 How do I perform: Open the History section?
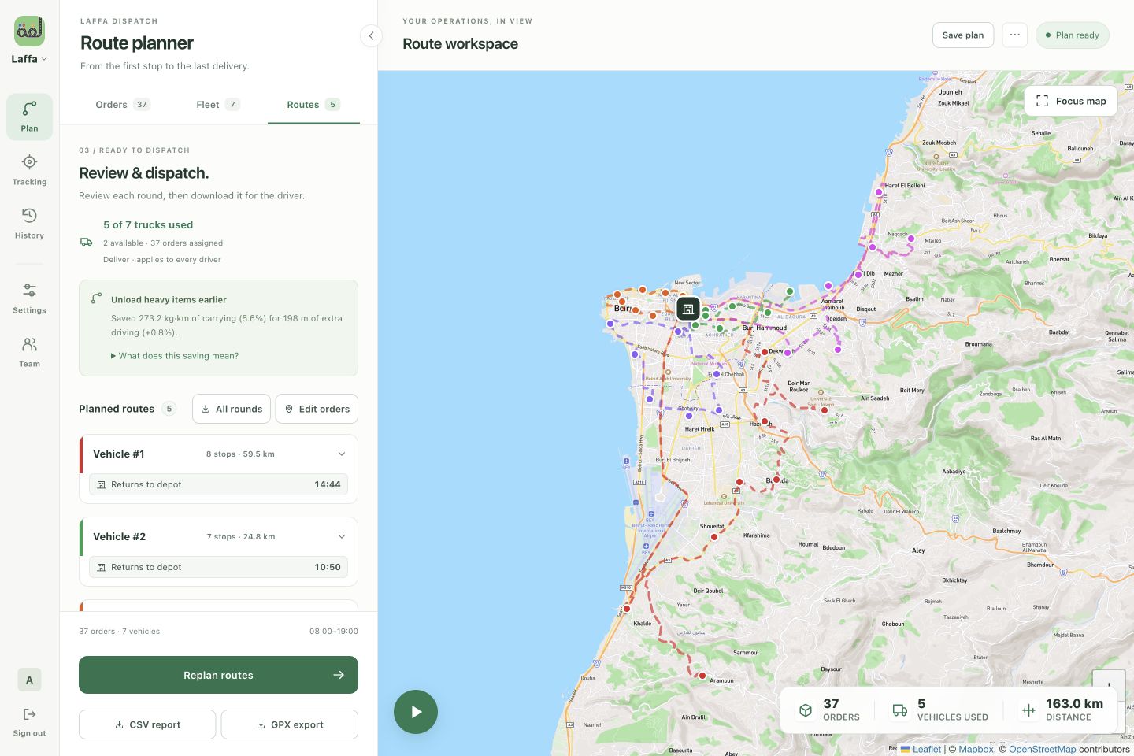(x=29, y=224)
